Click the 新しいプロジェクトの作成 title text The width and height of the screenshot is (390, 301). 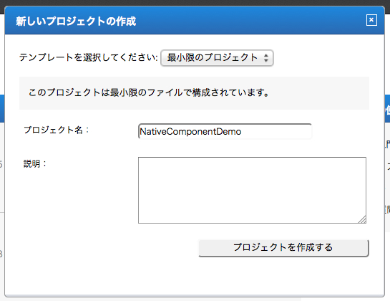[x=76, y=21]
